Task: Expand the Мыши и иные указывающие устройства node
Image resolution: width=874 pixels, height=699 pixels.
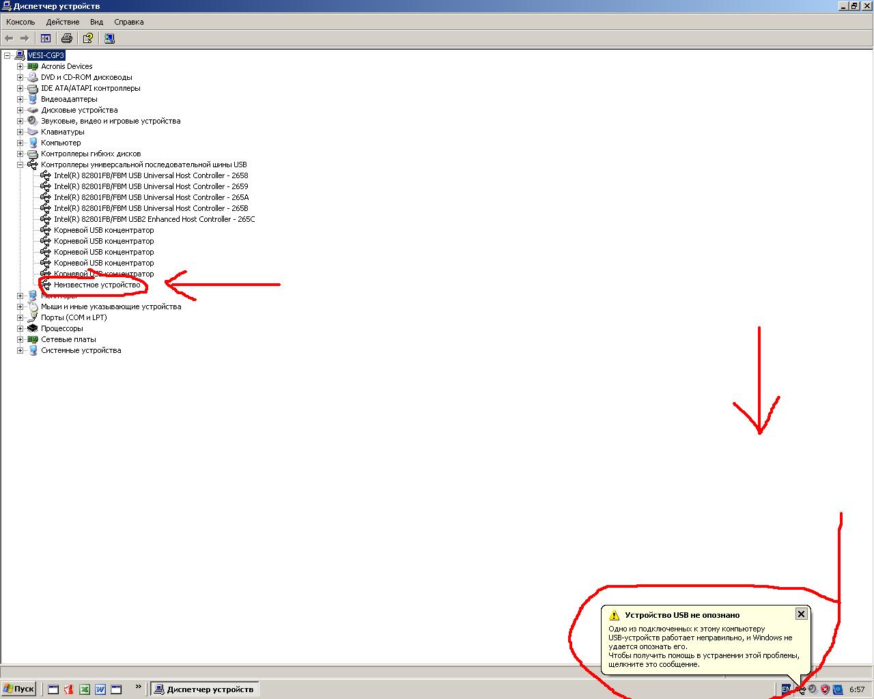Action: (x=20, y=306)
